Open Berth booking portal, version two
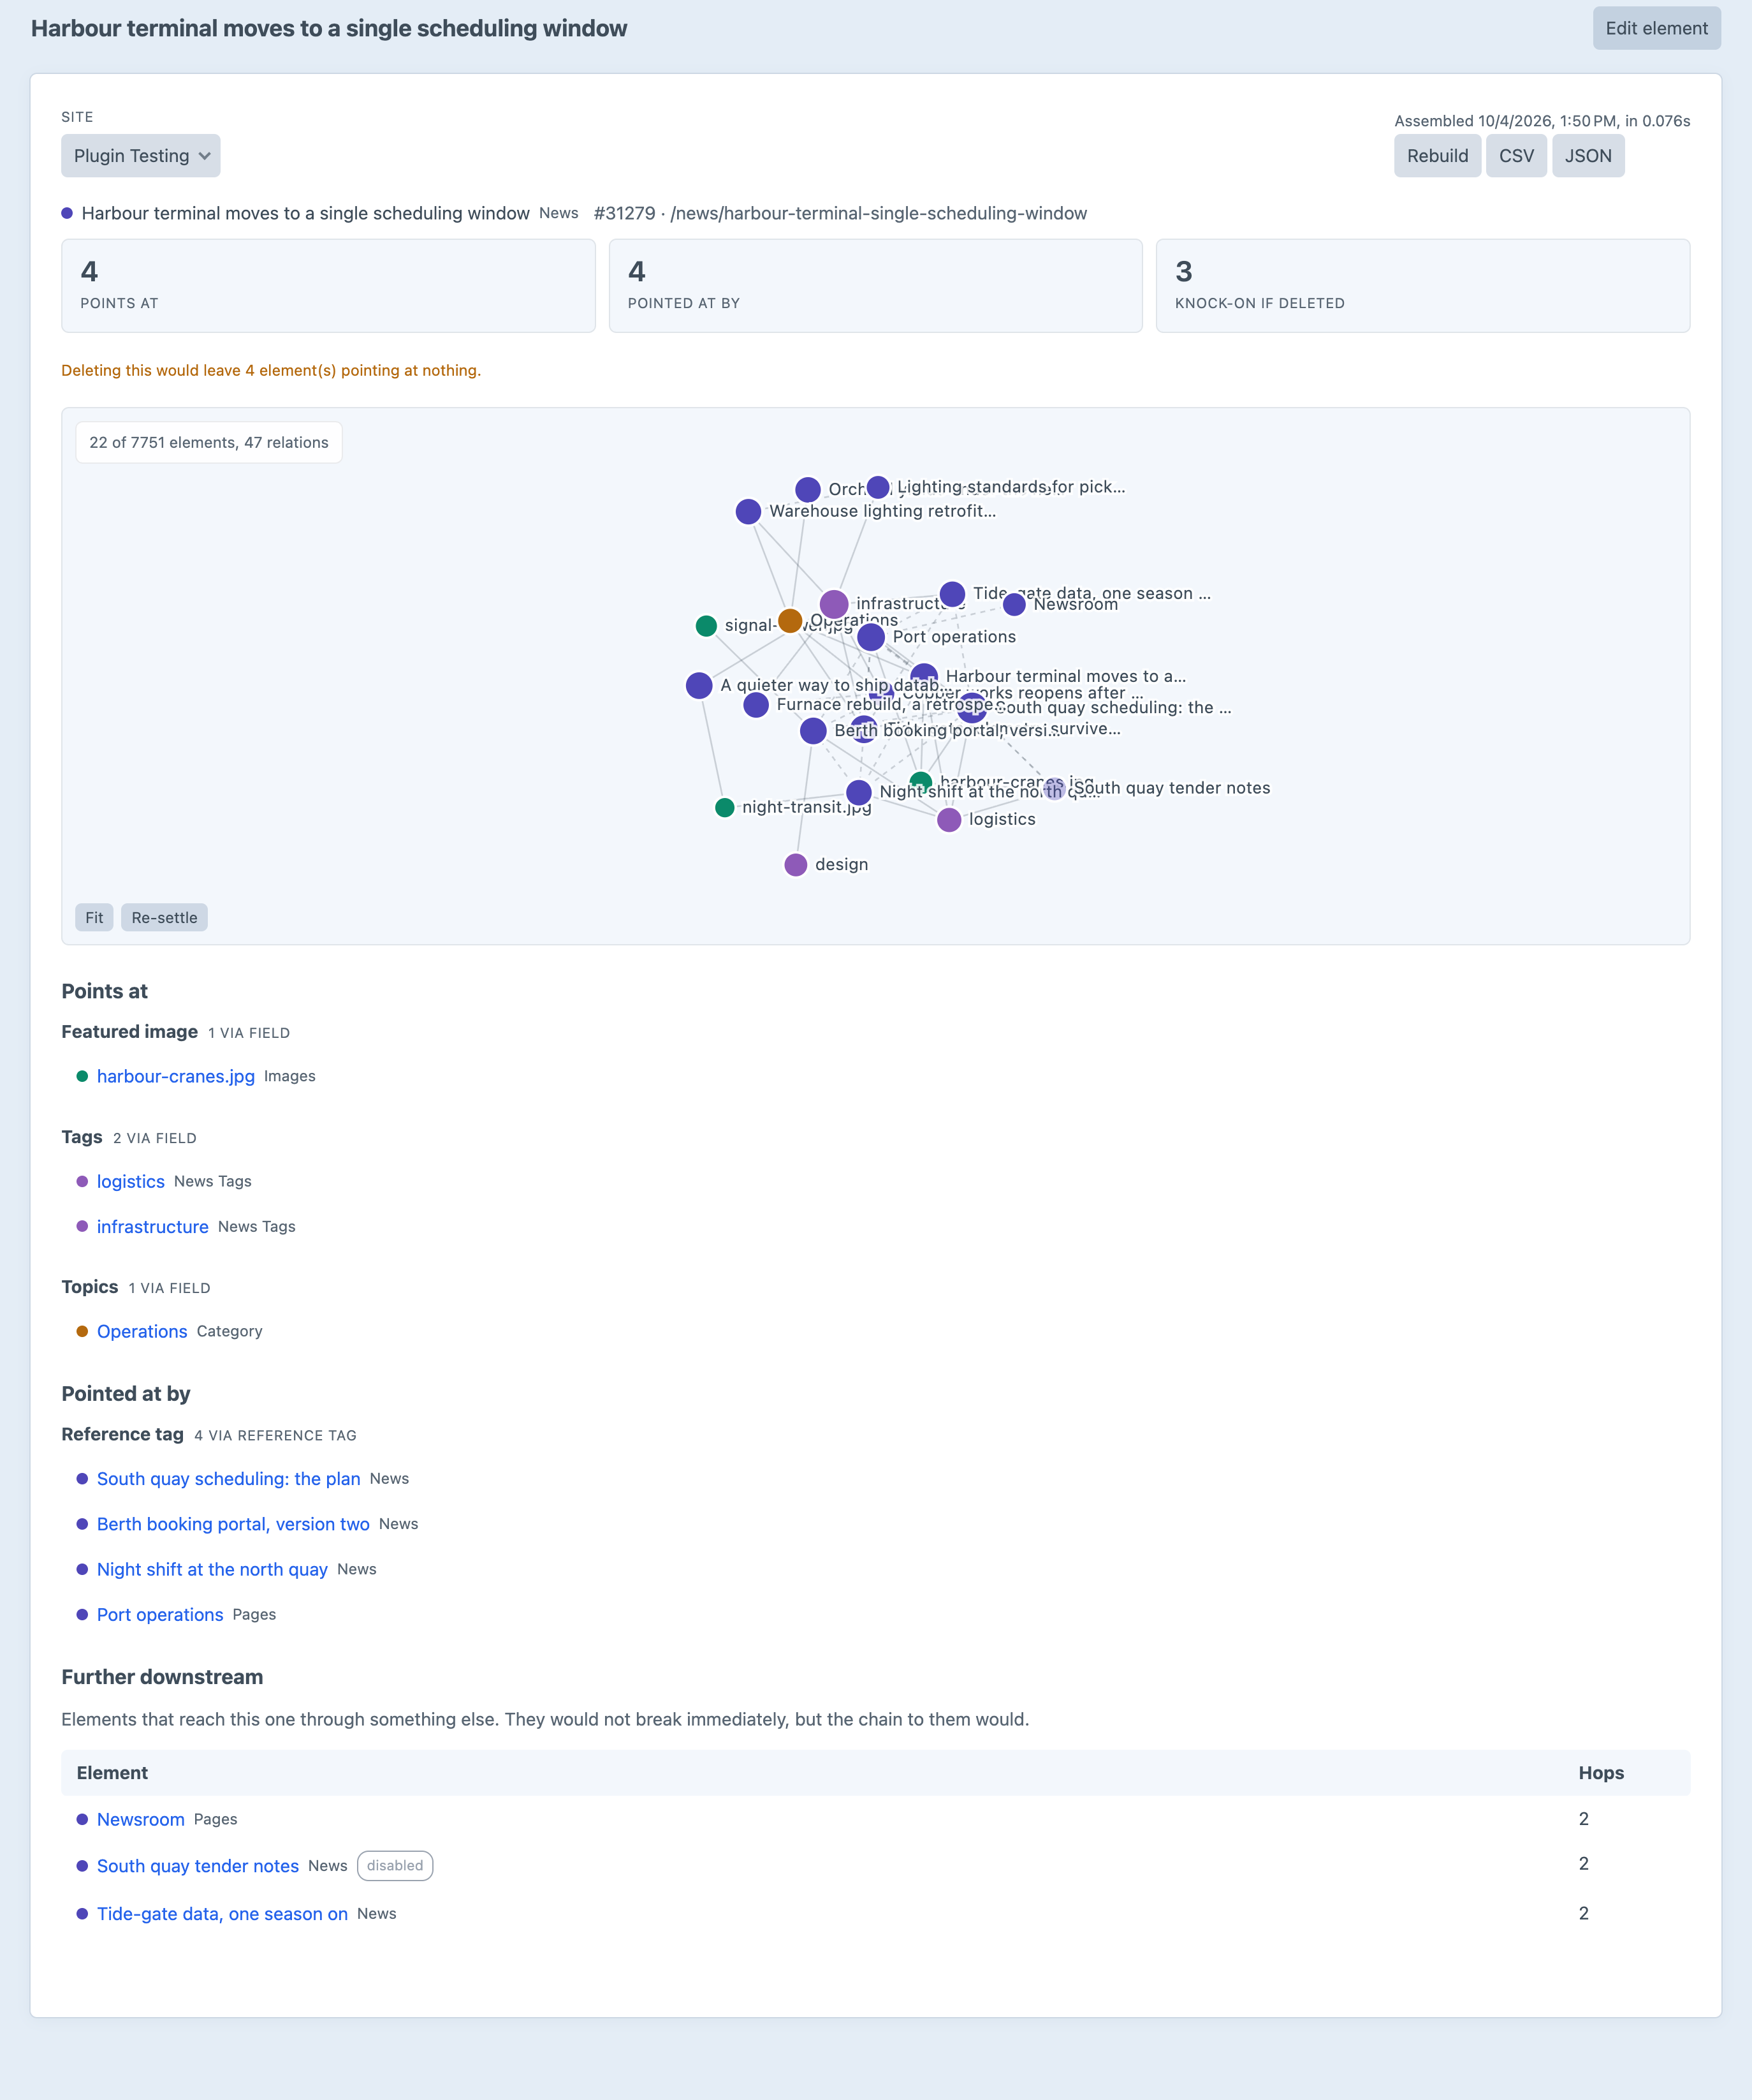This screenshot has width=1752, height=2100. pyautogui.click(x=233, y=1524)
